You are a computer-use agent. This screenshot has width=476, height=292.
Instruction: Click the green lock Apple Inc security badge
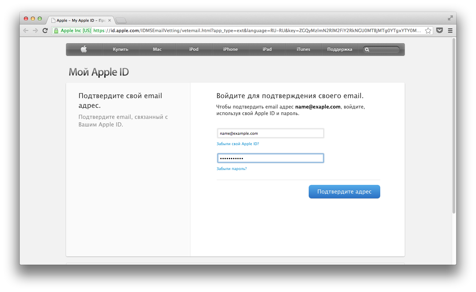click(72, 31)
